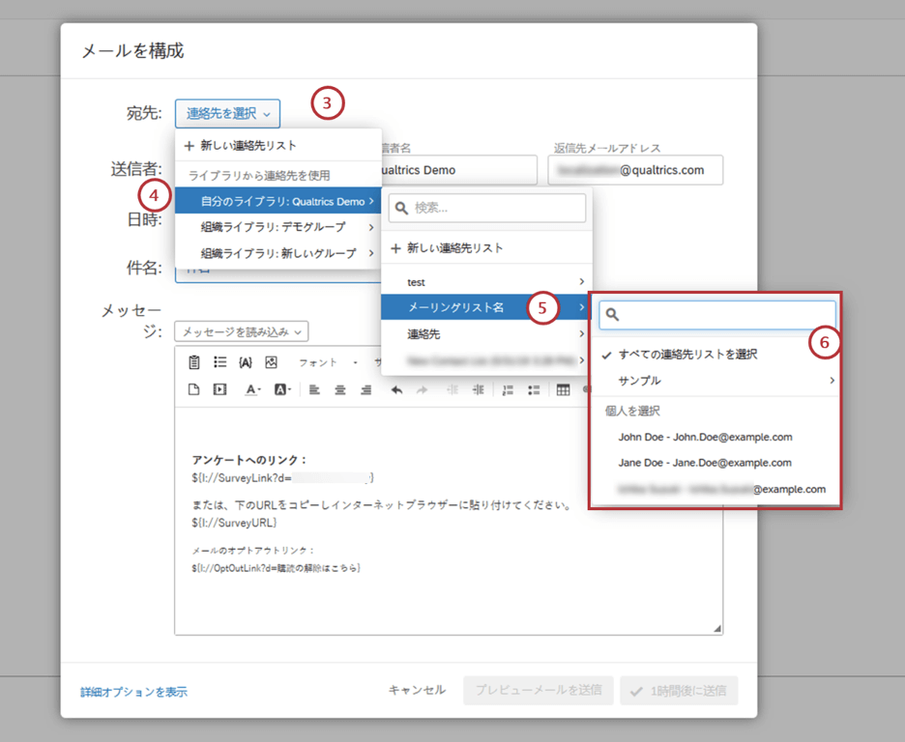905x742 pixels.
Task: Insert an image using the picture icon
Action: coord(272,362)
